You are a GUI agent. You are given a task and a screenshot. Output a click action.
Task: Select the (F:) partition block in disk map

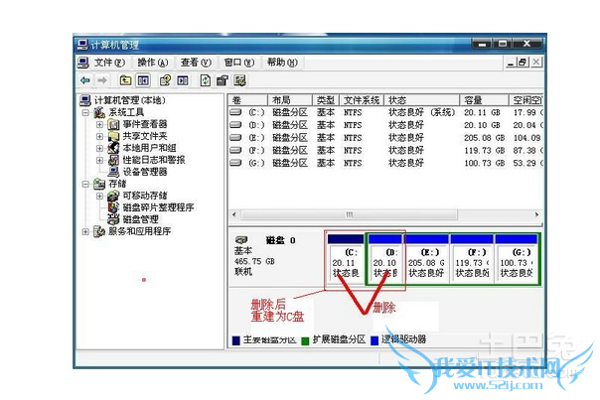472,259
